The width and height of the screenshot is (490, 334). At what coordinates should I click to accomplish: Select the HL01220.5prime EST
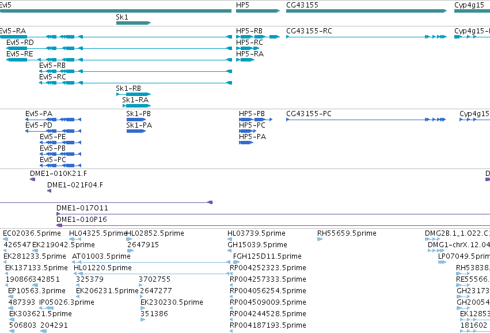point(151,274)
